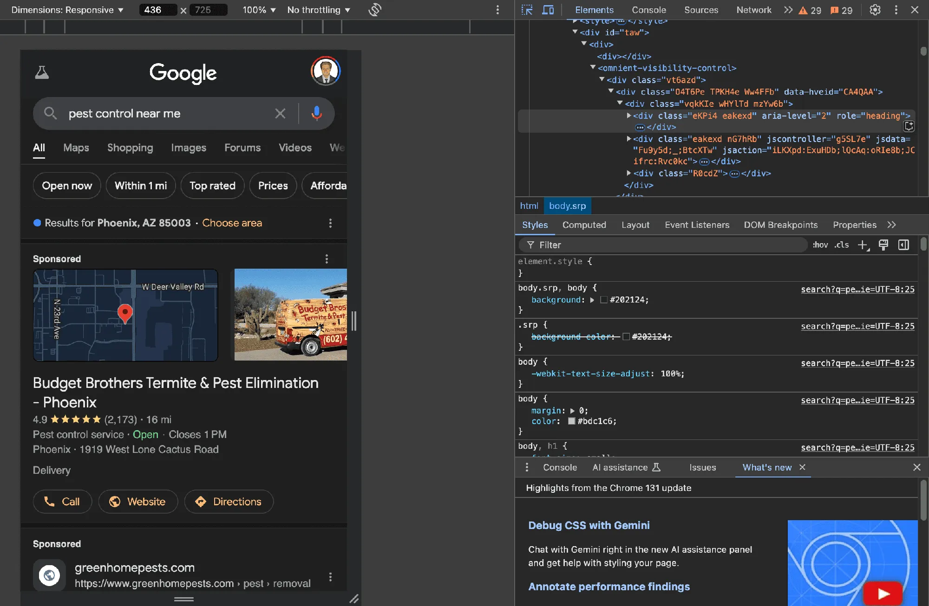Click the warnings count 29 icon

(x=810, y=10)
